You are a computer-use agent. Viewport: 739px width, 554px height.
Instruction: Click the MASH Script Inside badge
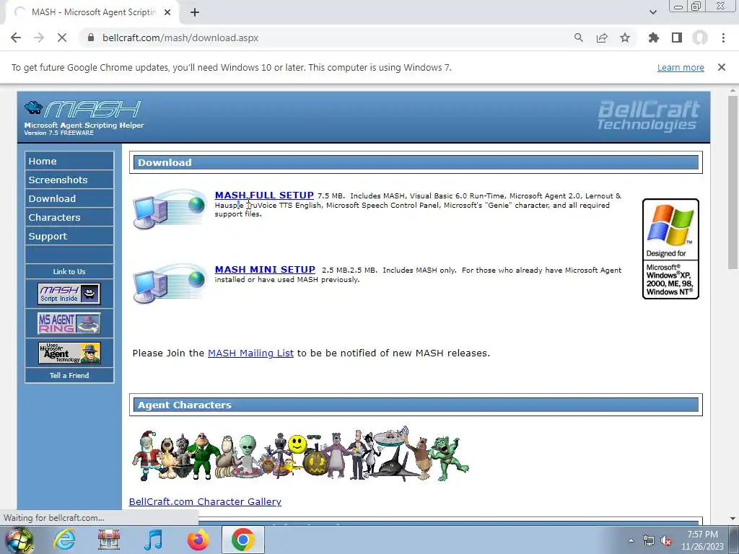point(69,294)
